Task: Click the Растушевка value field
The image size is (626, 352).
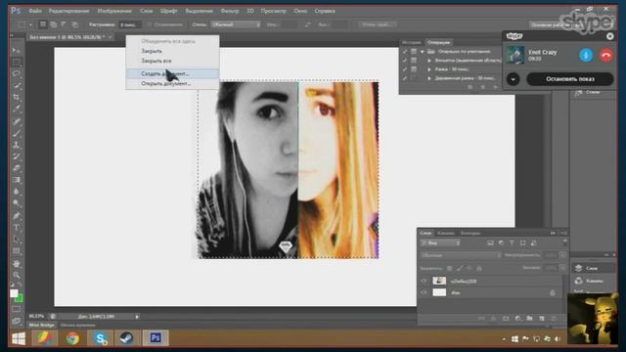Action: (130, 24)
